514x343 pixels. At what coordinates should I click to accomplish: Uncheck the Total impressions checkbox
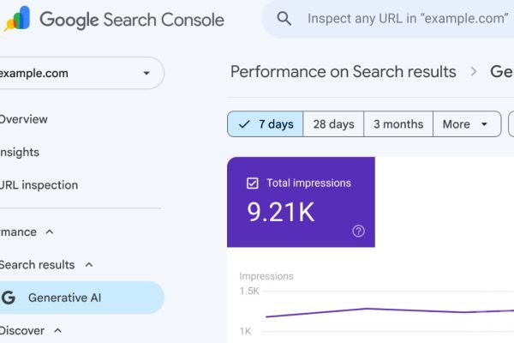coord(253,184)
